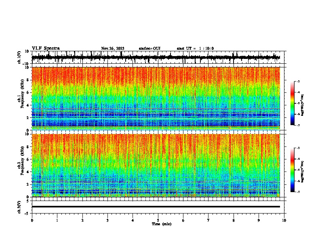Image resolution: width=320 pixels, height=247 pixels.
Task: Click the ch.1 spectrogram color scale bar
Action: click(x=293, y=103)
